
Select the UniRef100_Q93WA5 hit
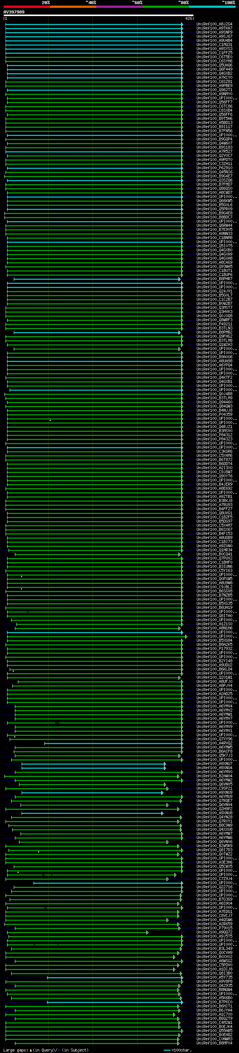coord(214,267)
